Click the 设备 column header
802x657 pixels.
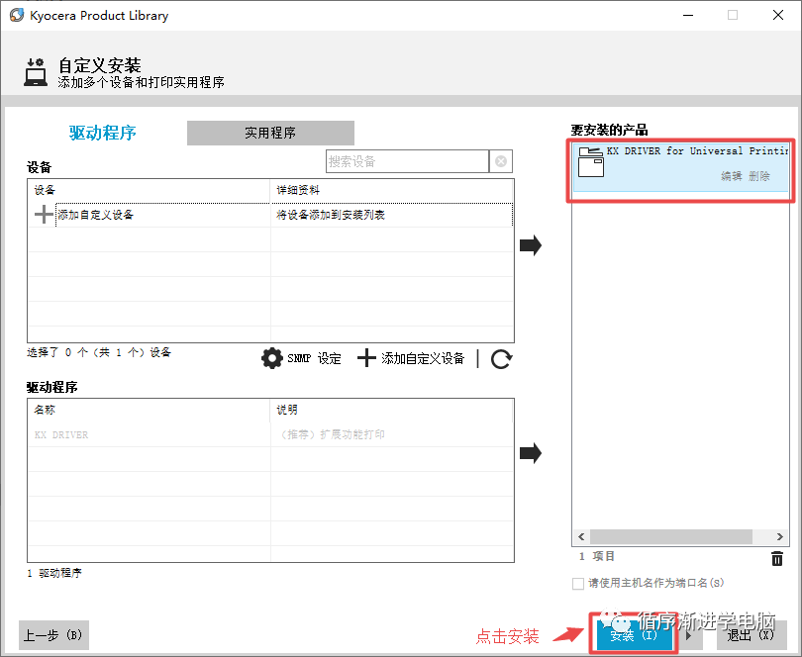point(149,190)
